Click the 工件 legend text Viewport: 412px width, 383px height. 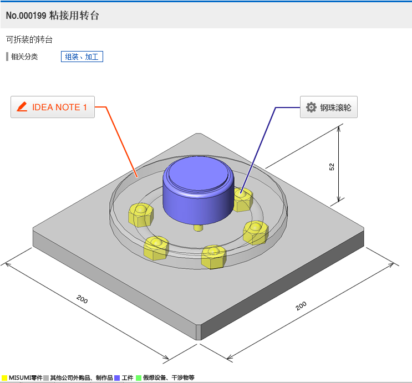(x=128, y=378)
